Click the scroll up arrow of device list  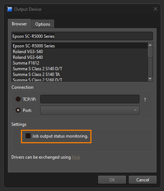[150, 45]
